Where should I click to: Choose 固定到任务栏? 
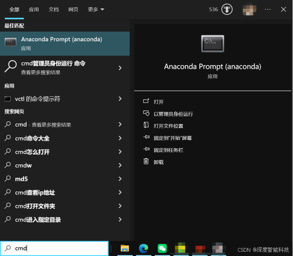pos(169,150)
